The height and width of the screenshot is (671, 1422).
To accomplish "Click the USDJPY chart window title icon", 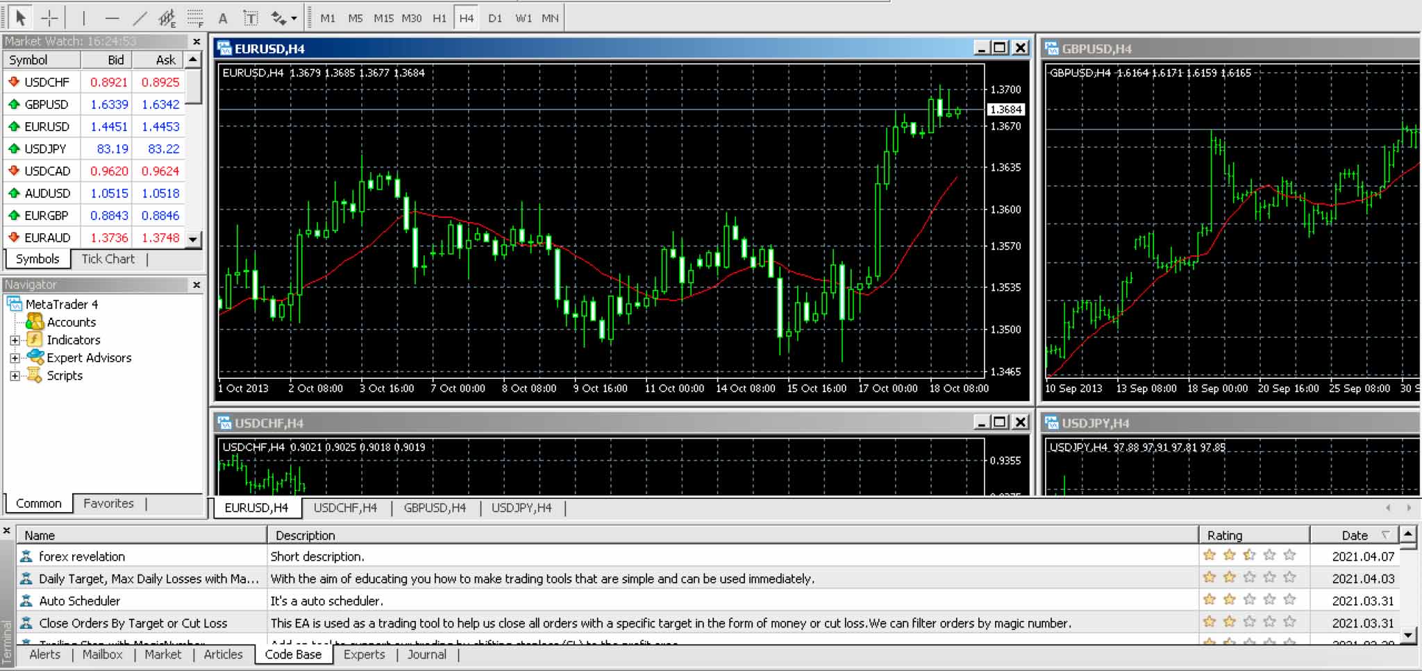I will coord(1052,423).
